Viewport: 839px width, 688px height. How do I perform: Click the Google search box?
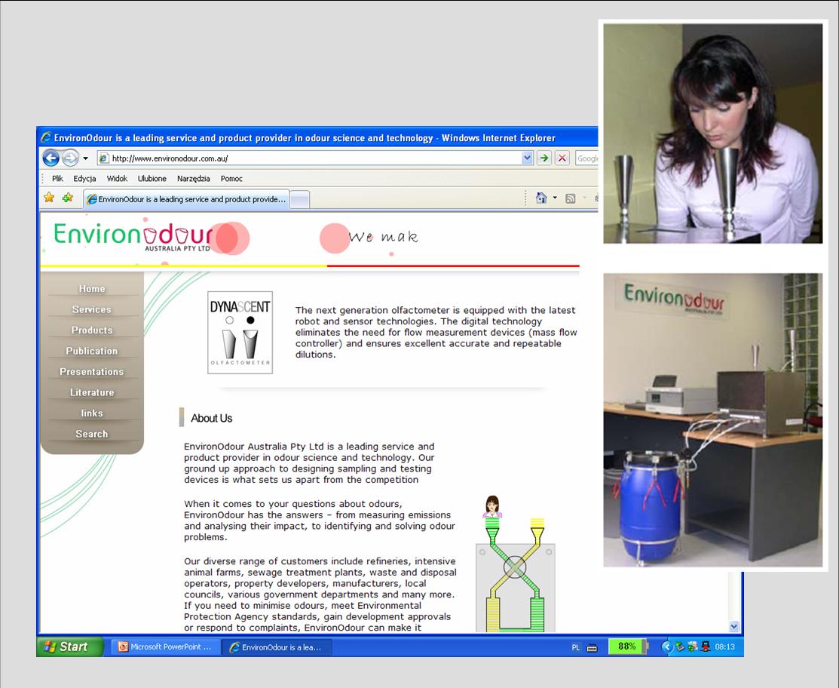point(587,158)
